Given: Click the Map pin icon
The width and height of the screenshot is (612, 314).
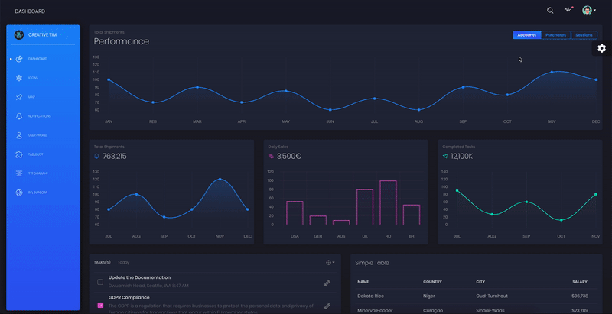Looking at the screenshot, I should coord(19,97).
